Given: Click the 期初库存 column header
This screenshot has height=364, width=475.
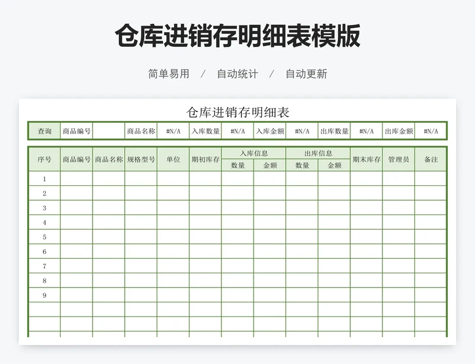Looking at the screenshot, I should [x=205, y=159].
